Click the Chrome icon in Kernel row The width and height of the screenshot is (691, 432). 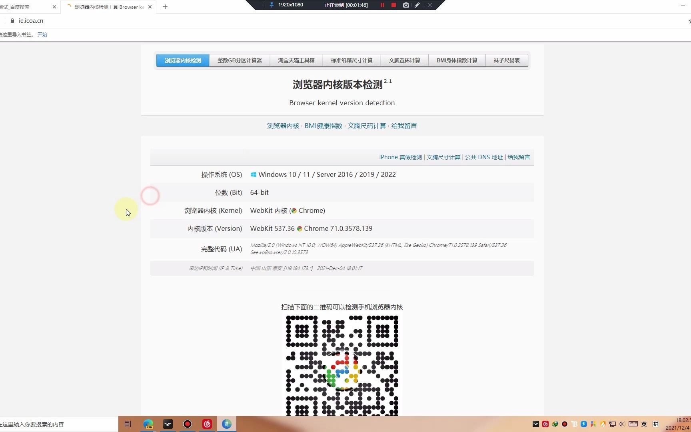(294, 211)
